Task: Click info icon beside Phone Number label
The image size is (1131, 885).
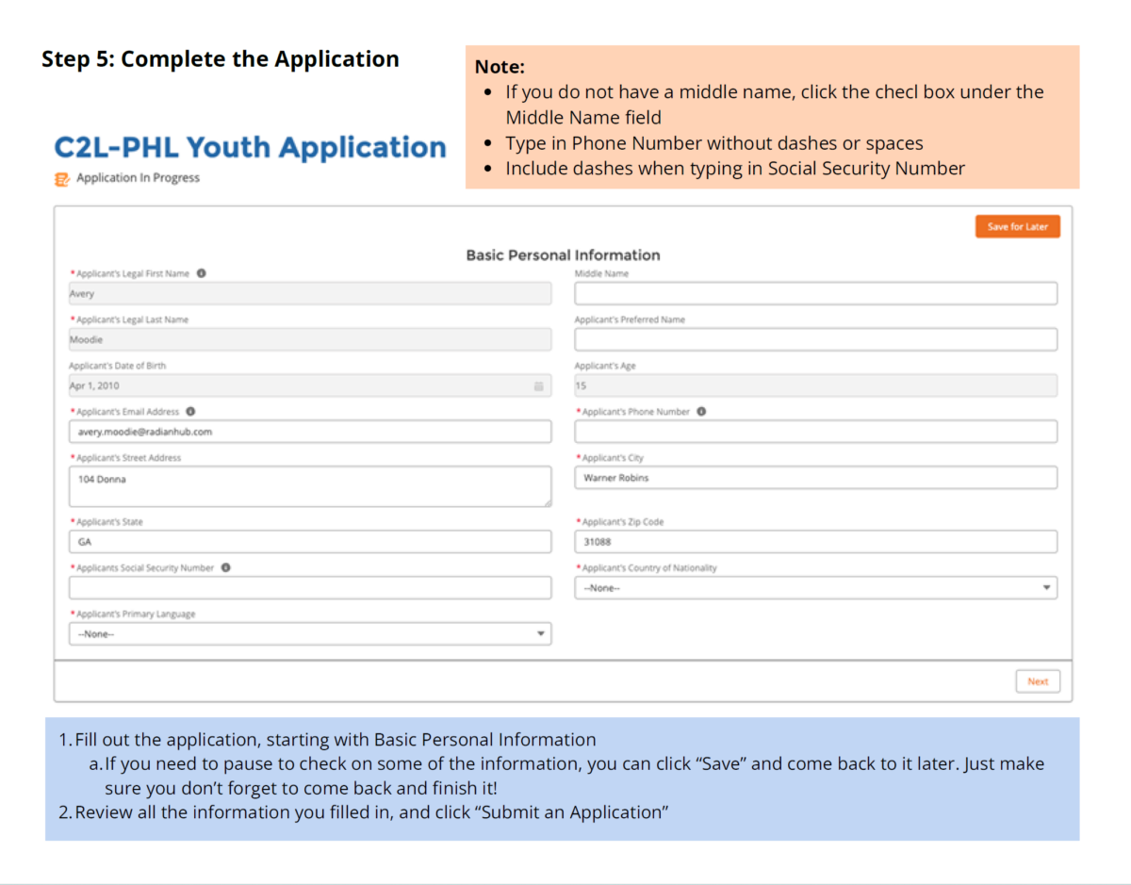Action: pos(701,412)
